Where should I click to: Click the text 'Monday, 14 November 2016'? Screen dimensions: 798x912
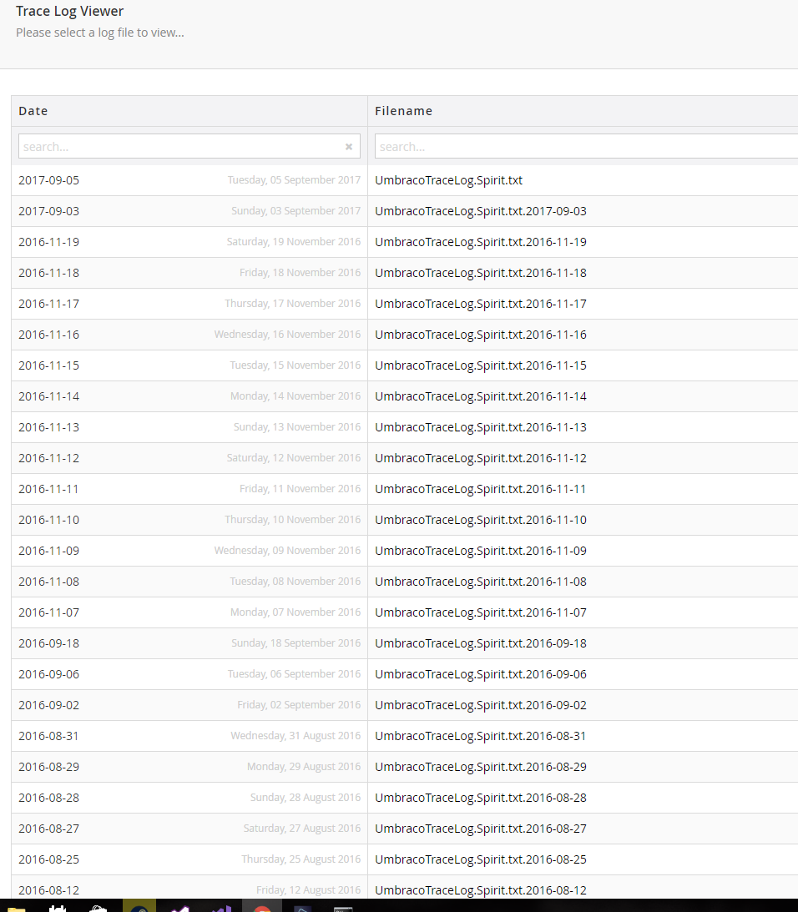pos(295,396)
